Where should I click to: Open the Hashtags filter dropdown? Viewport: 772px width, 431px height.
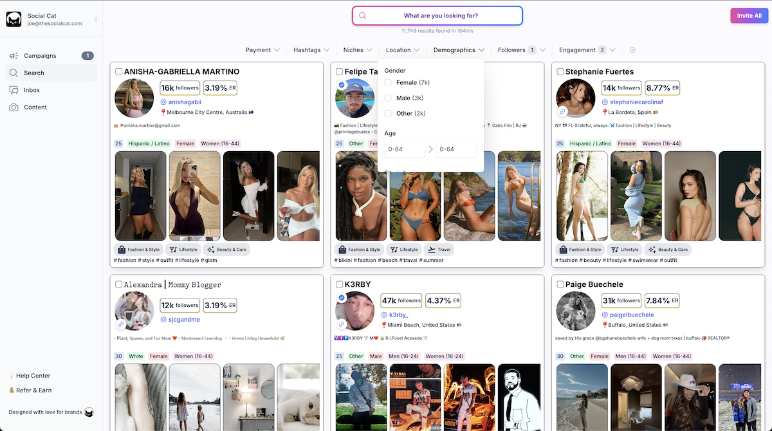point(311,50)
